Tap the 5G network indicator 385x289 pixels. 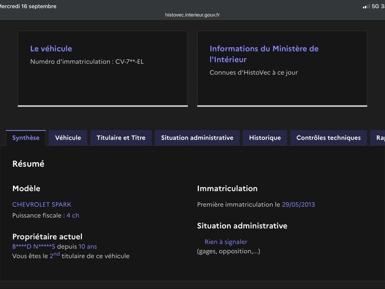point(375,6)
